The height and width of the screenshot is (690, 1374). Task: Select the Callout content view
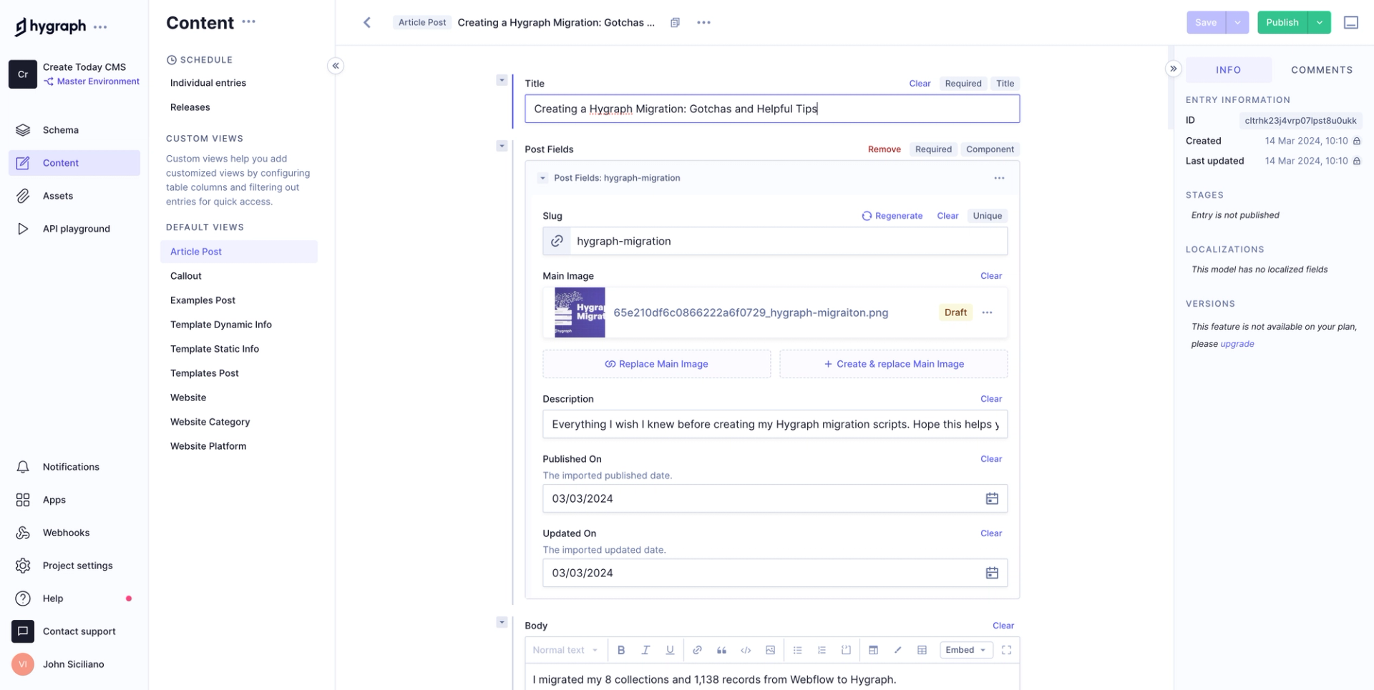238,276
